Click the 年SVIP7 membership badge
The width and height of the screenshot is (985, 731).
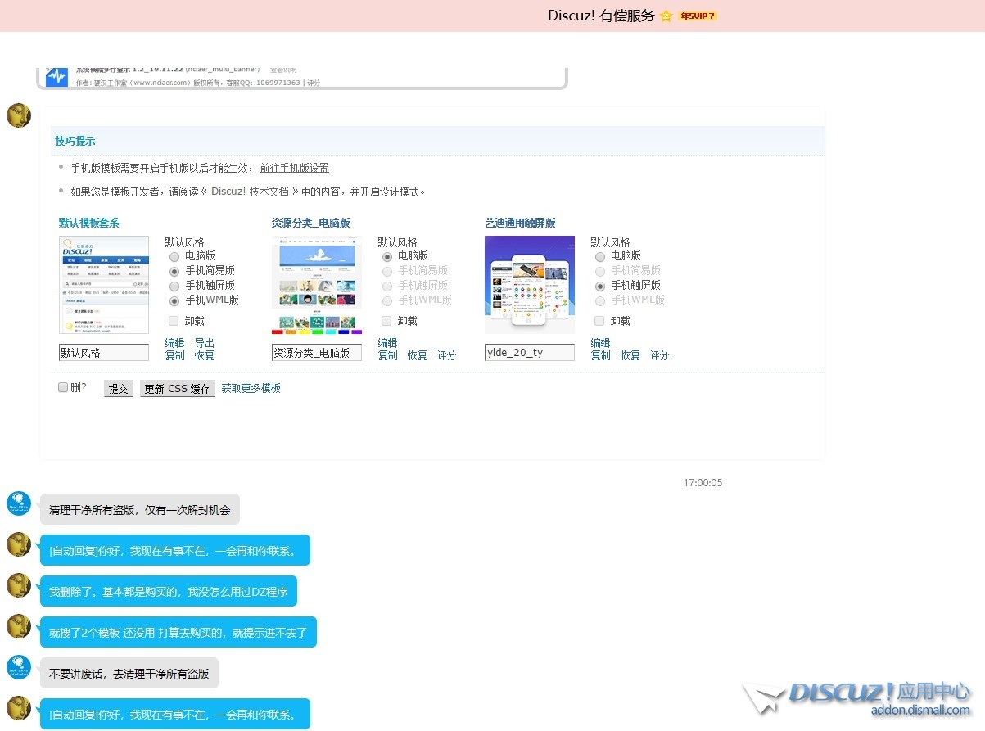(x=698, y=16)
